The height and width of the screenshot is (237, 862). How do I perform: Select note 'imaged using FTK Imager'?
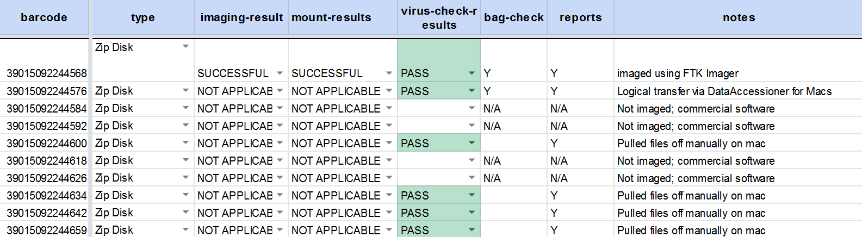[678, 73]
